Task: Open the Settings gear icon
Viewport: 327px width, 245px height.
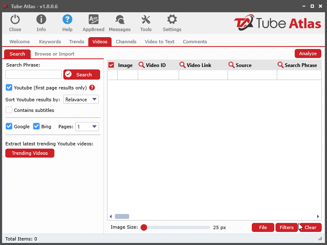Action: (172, 19)
